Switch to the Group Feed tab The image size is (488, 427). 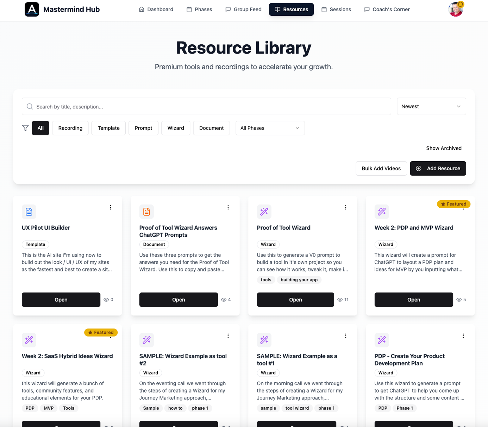(x=243, y=10)
